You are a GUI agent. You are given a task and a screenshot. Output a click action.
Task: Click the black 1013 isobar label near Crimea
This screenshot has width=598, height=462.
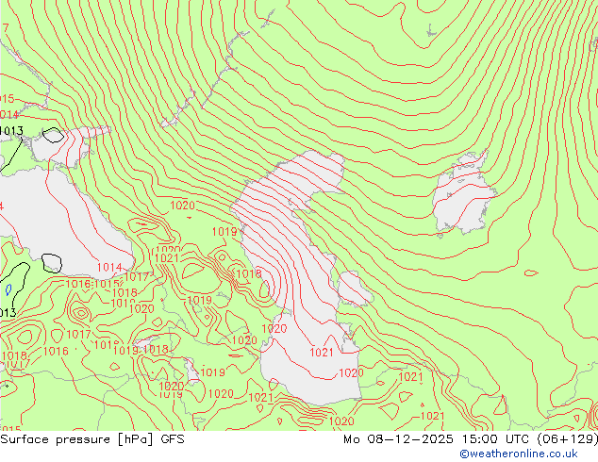tap(11, 131)
